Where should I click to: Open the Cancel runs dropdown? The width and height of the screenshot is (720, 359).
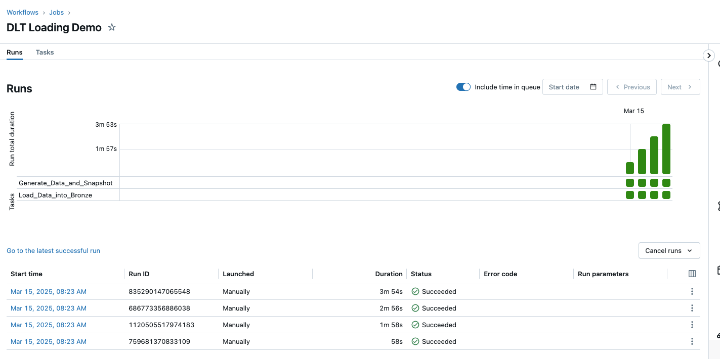tap(669, 250)
